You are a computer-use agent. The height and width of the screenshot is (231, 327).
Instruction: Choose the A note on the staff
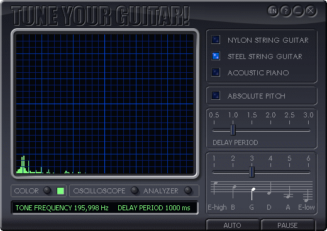tap(289, 192)
